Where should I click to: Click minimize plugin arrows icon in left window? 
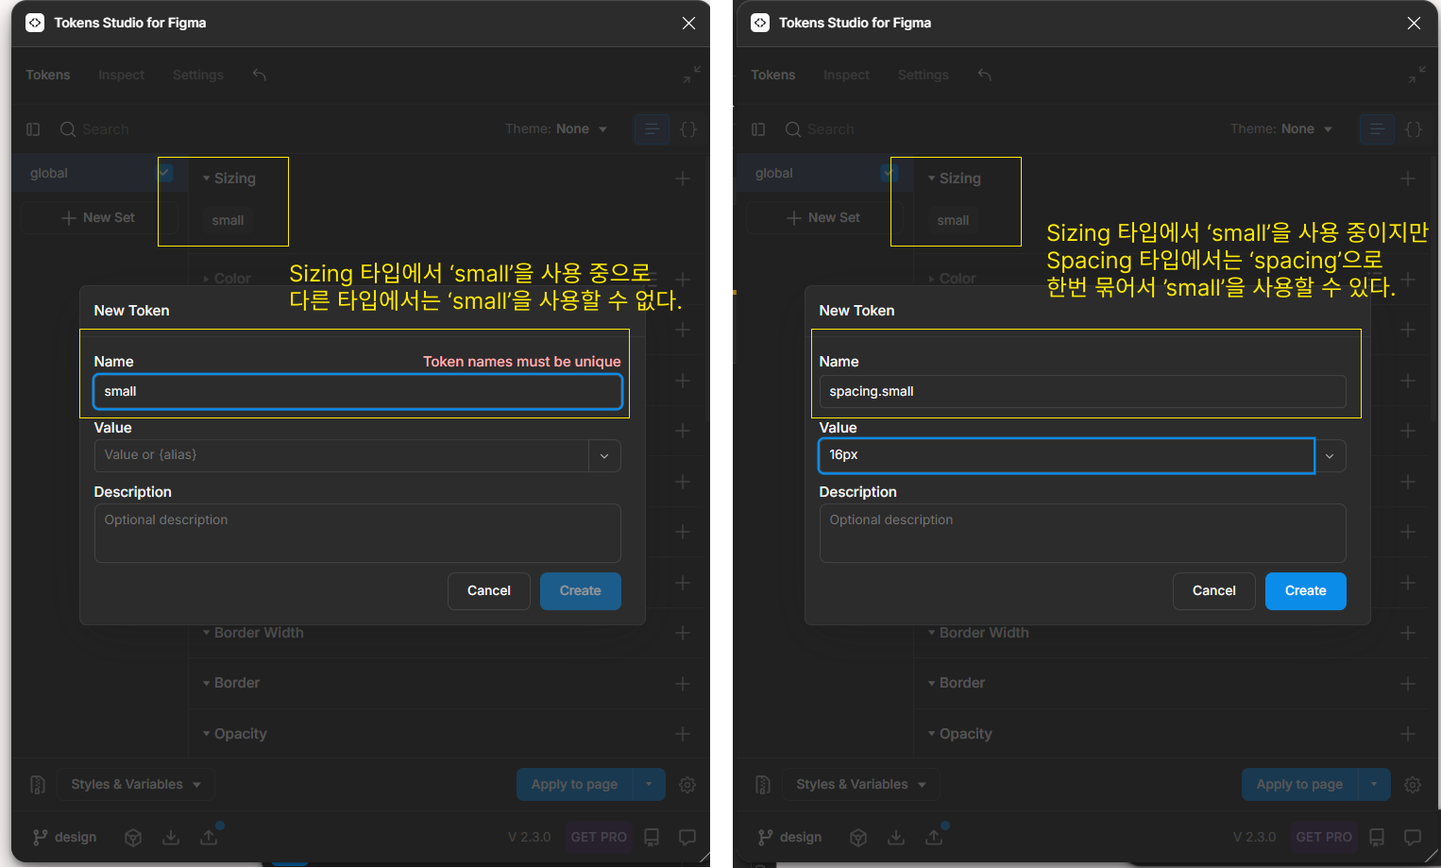[692, 75]
